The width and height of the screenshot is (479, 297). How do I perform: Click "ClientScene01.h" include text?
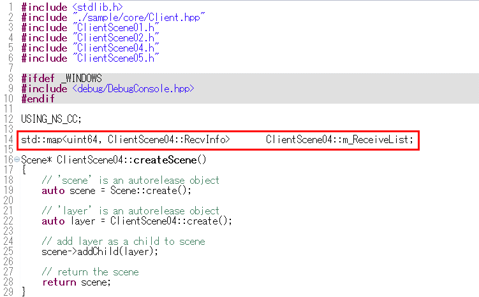pos(116,27)
